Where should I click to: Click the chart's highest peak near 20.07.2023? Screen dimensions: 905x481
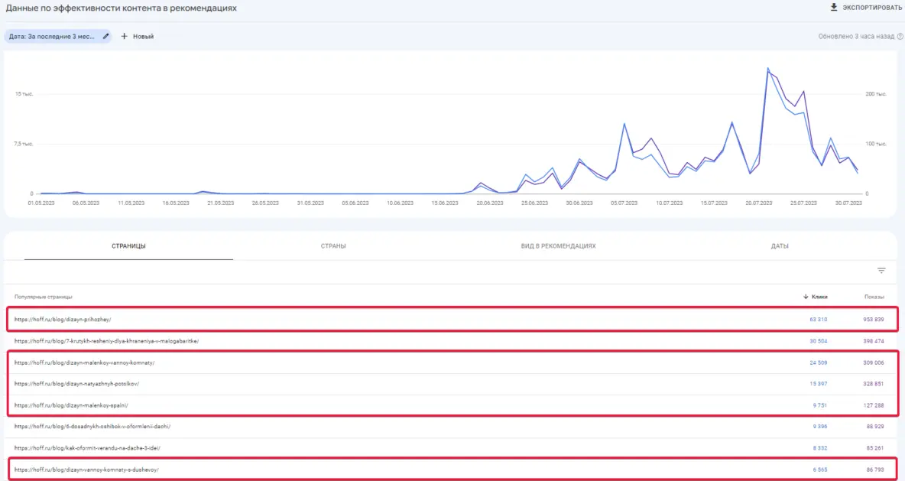767,69
